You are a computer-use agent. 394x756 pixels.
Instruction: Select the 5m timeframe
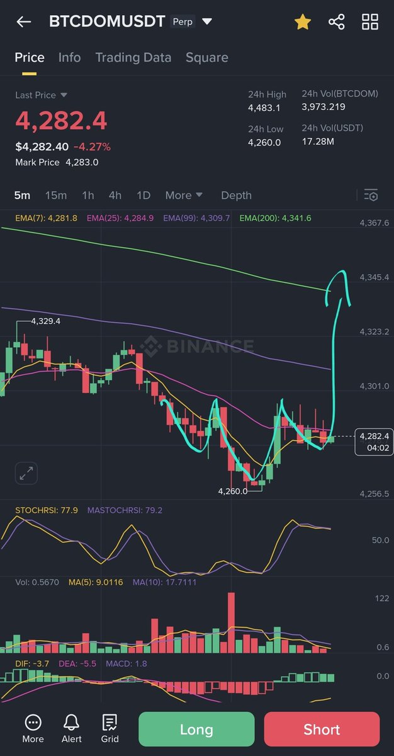22,195
